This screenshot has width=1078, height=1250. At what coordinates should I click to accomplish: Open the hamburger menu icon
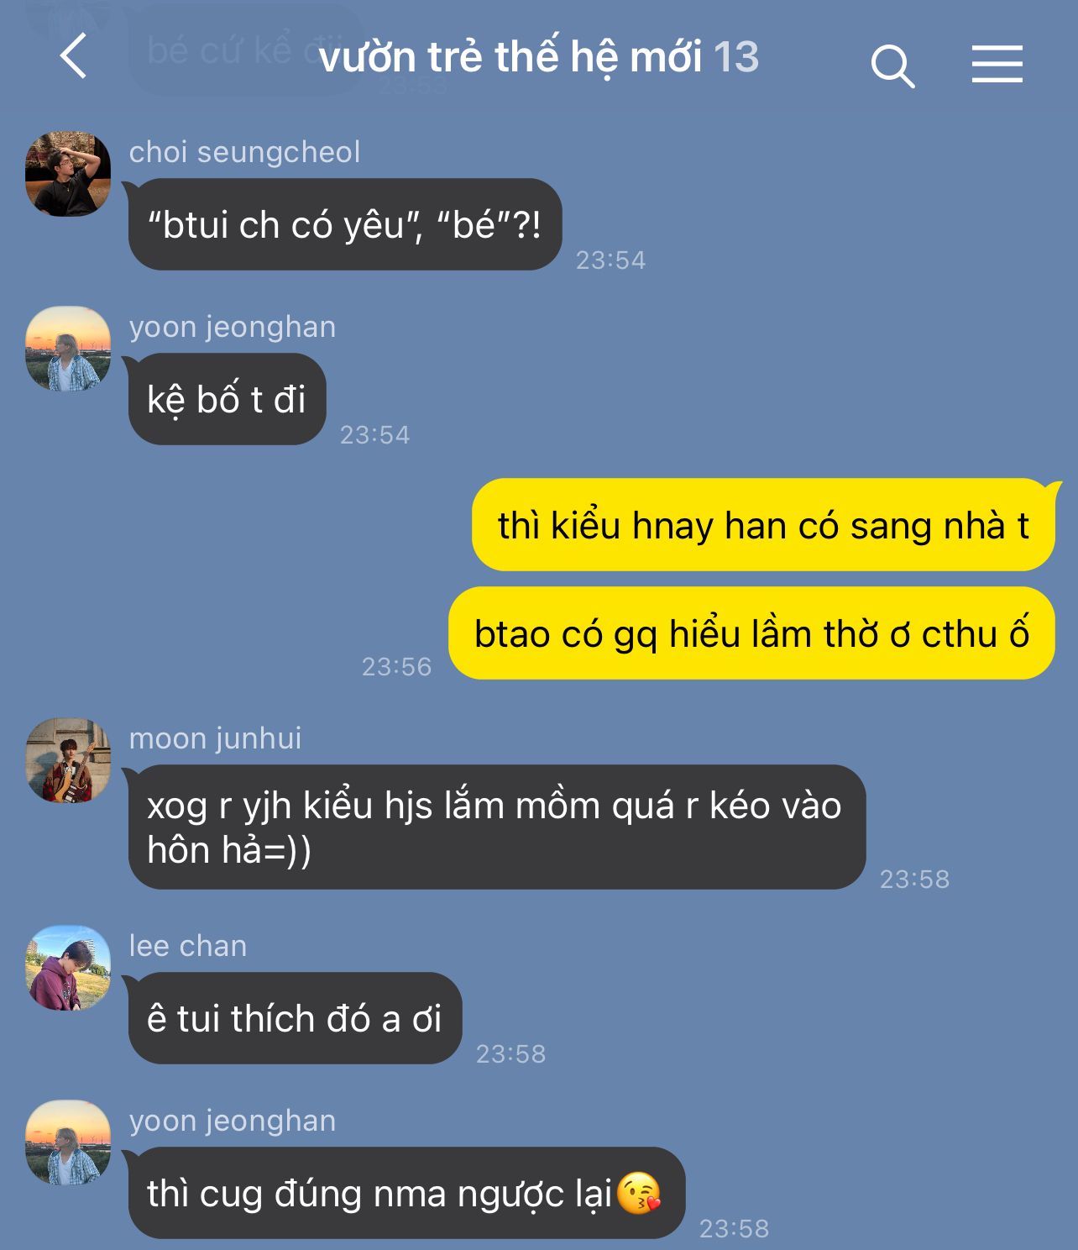[997, 64]
